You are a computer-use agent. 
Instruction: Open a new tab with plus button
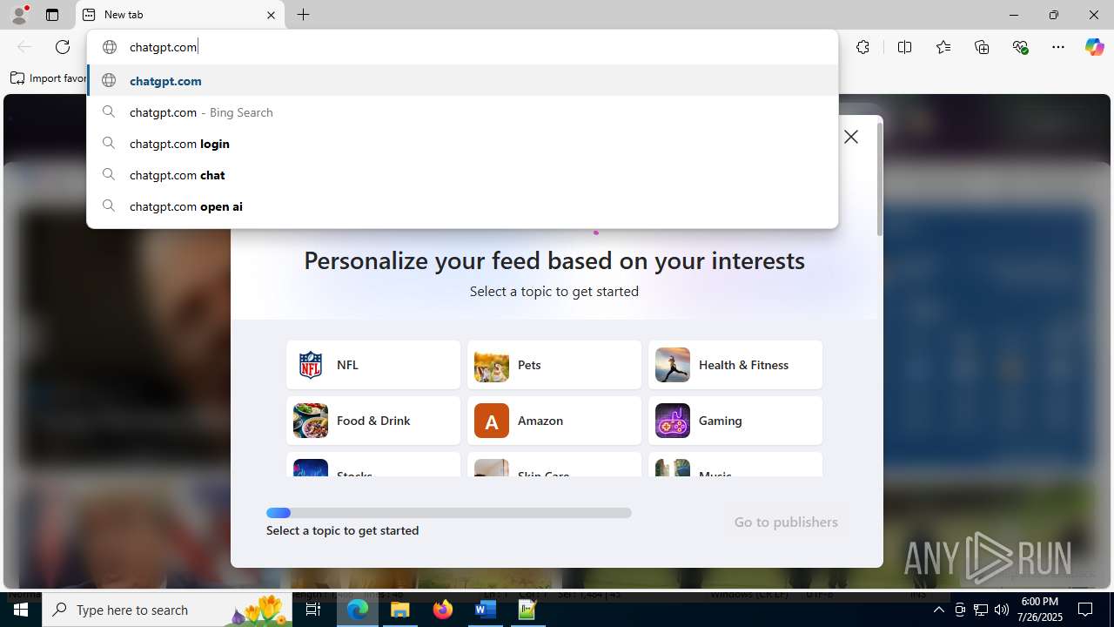303,15
